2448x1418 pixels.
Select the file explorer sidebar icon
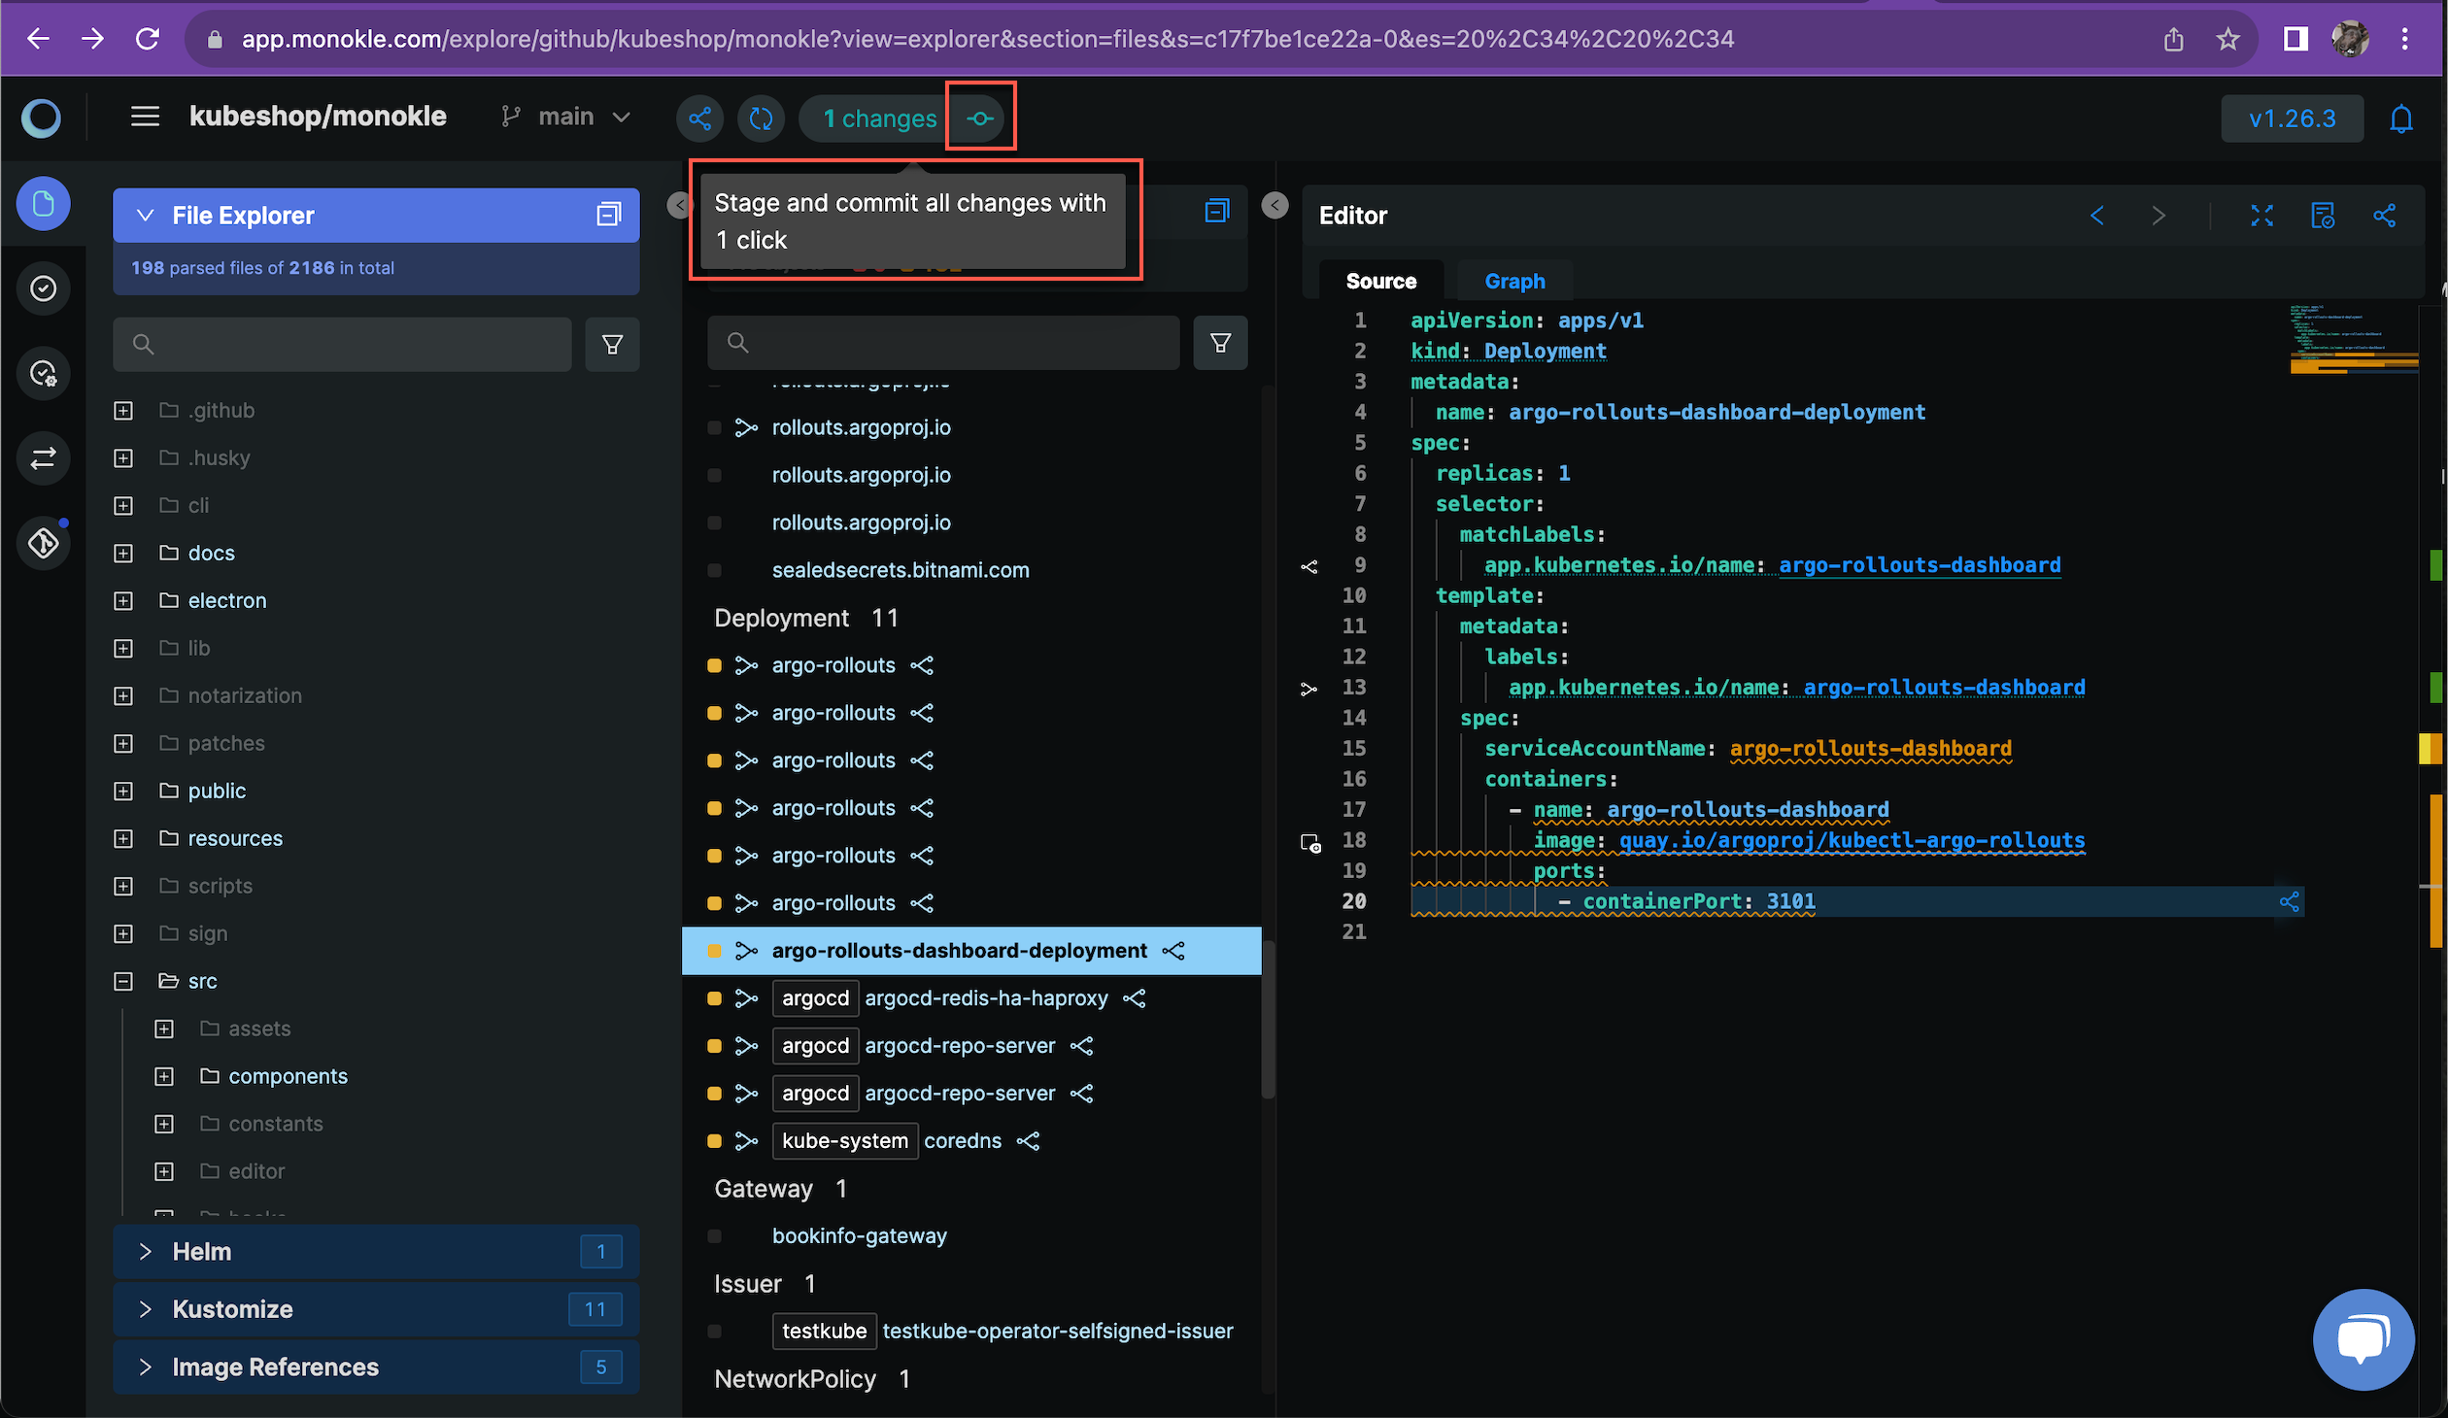[x=43, y=203]
